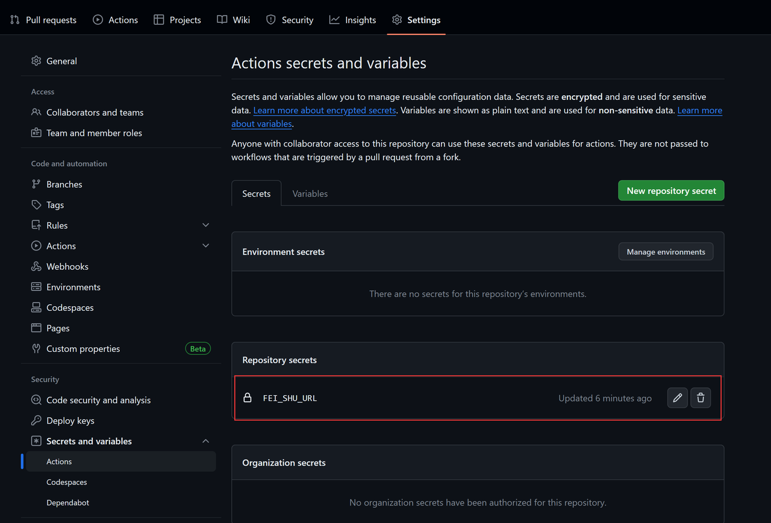Click the Beta badge on Custom properties

coord(198,348)
